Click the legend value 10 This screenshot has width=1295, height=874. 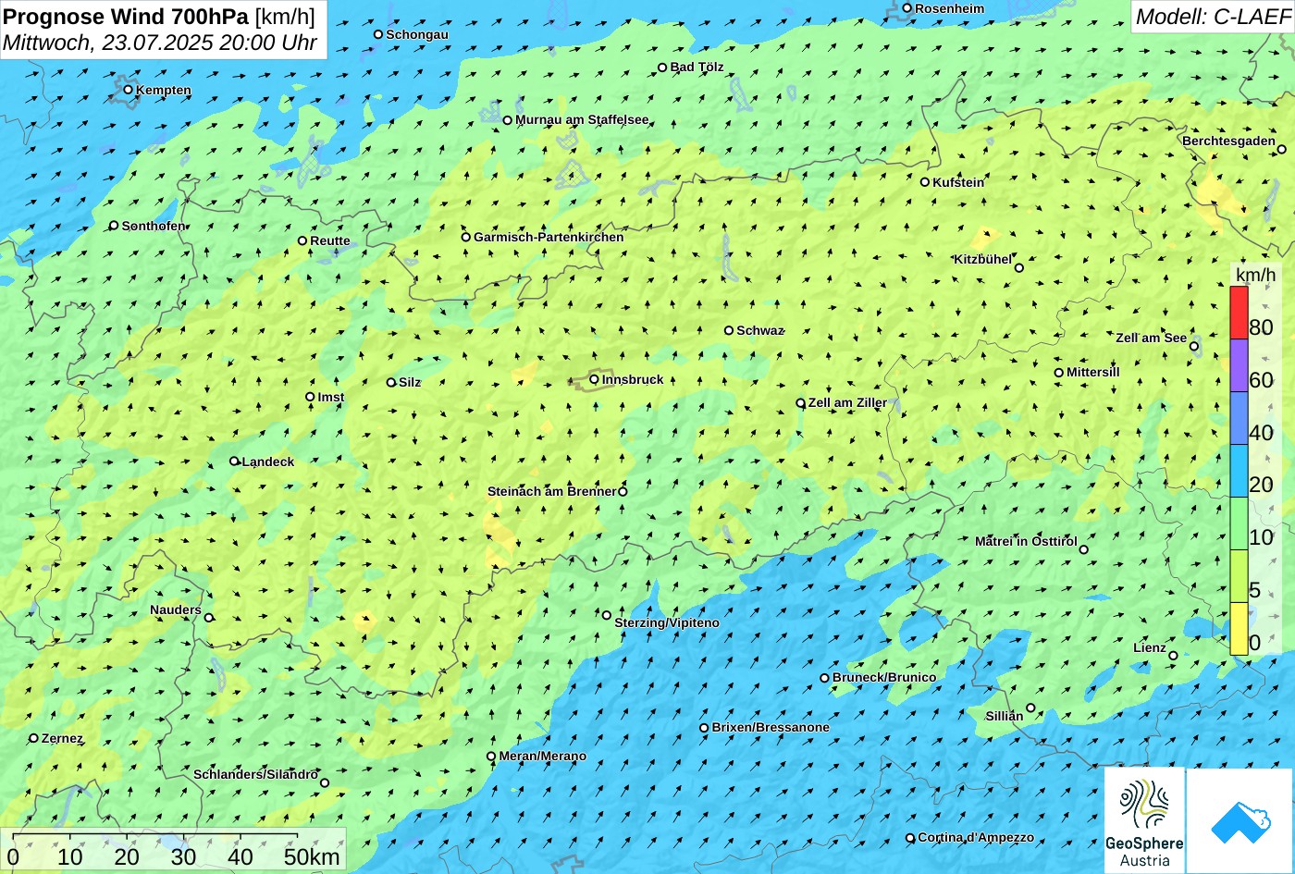coord(1261,537)
